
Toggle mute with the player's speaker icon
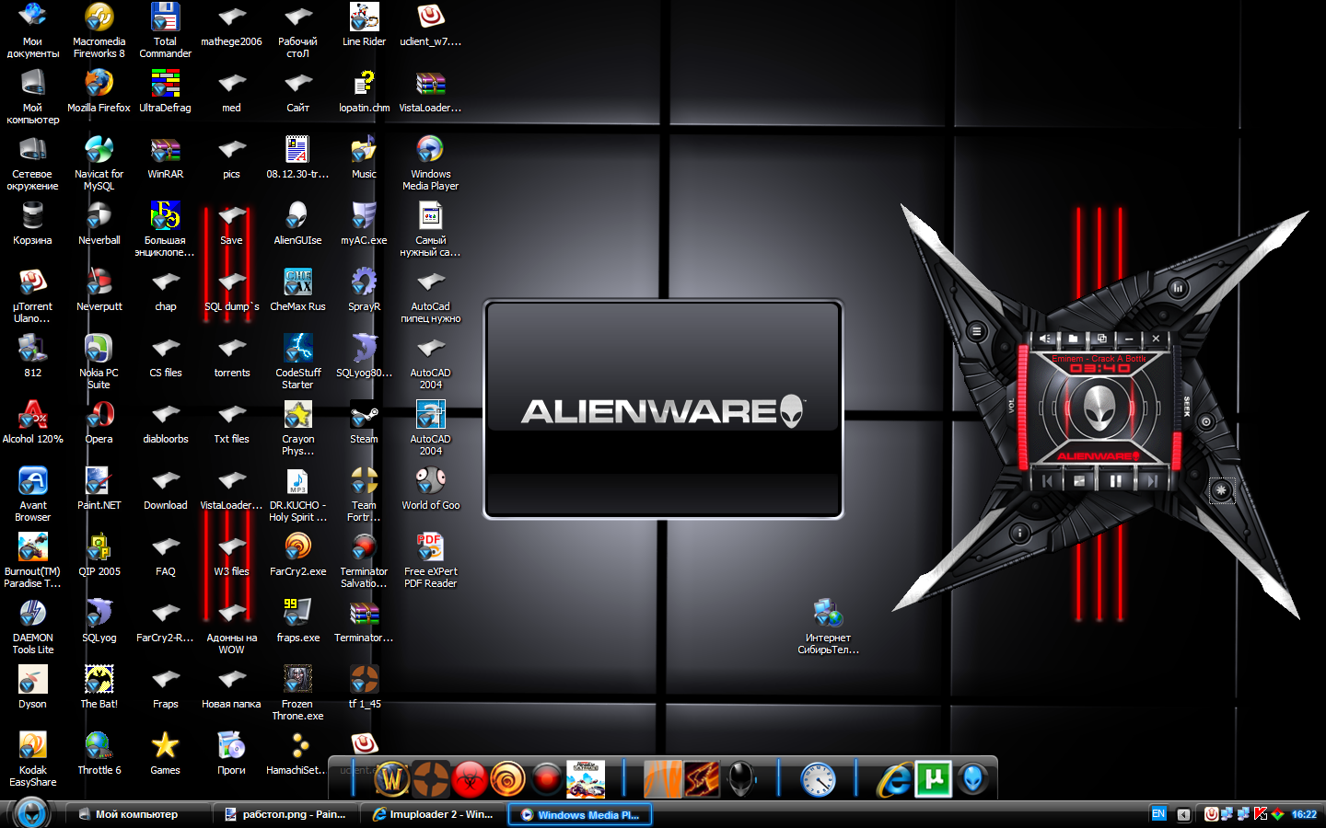tap(1045, 339)
